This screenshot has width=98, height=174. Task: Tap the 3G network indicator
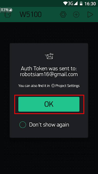point(71,4)
